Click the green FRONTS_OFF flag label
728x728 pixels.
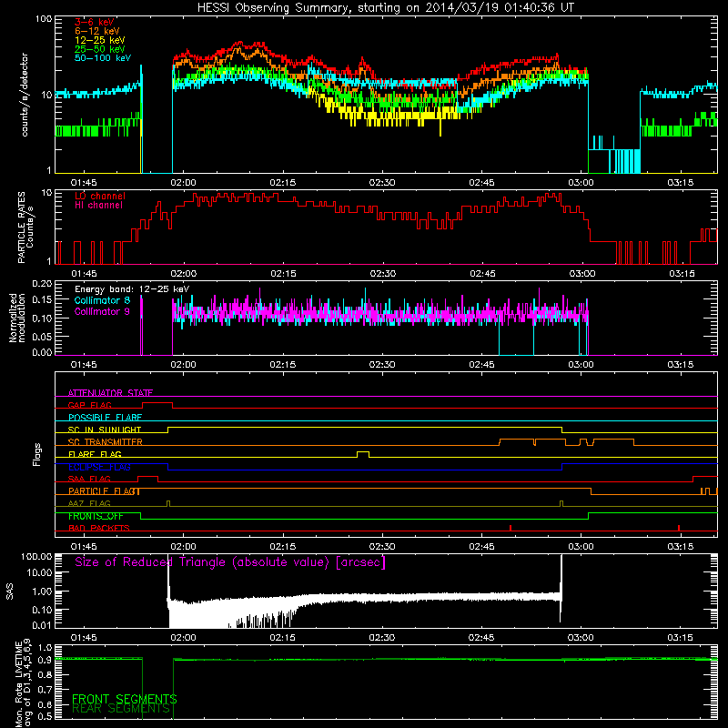pyautogui.click(x=96, y=516)
